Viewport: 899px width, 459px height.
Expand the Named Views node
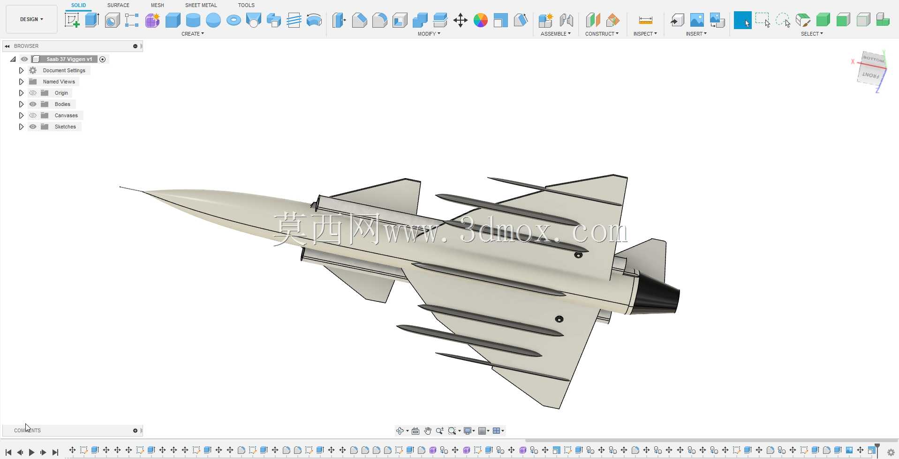coord(21,82)
